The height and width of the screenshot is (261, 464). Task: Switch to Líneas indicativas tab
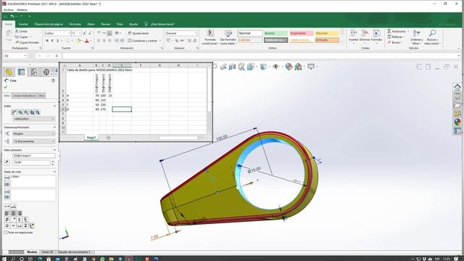tap(24, 96)
